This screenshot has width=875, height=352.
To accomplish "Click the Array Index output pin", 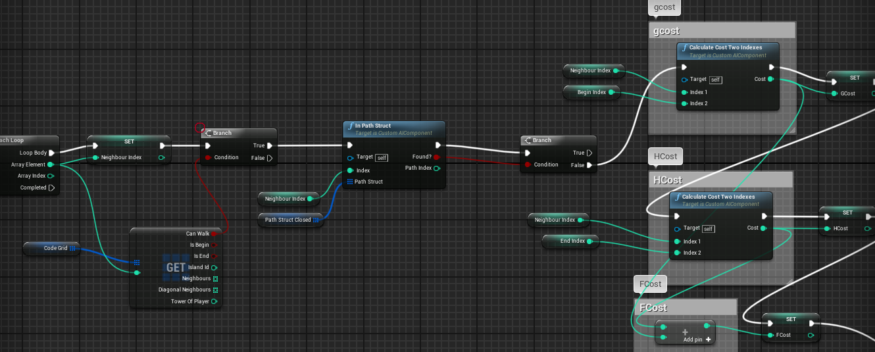I will (x=51, y=176).
